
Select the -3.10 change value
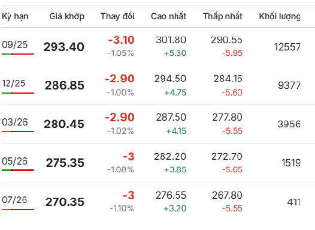pos(122,40)
